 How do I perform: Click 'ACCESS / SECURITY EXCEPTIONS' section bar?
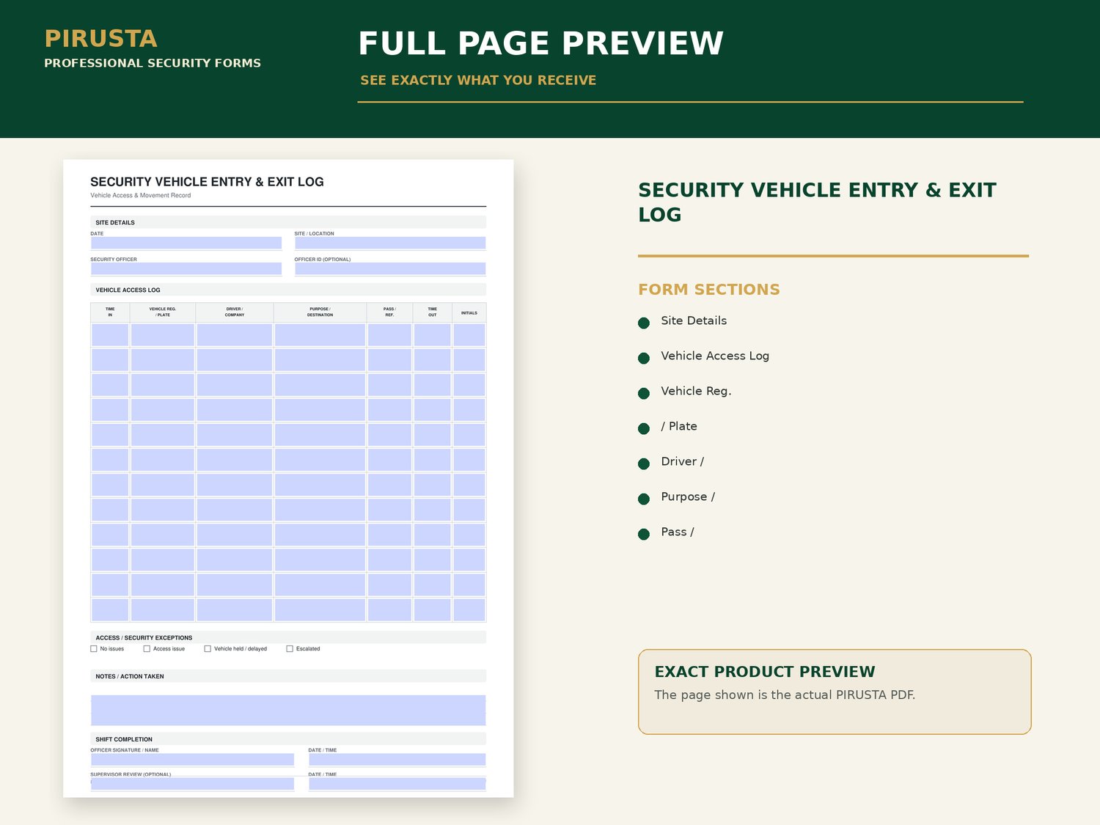tap(288, 637)
